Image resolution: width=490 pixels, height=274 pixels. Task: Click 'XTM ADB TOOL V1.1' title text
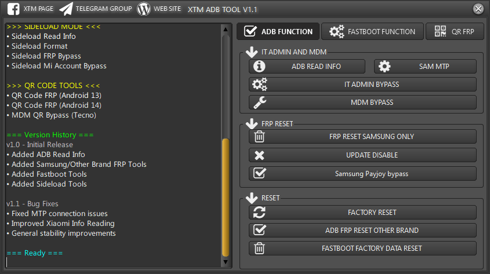[x=223, y=10]
